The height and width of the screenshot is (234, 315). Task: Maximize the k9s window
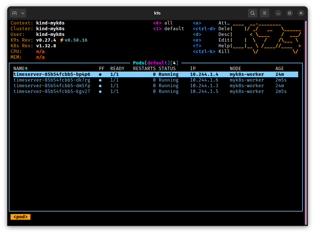pos(289,13)
